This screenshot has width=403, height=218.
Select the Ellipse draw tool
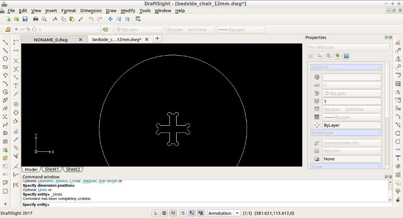[5, 100]
